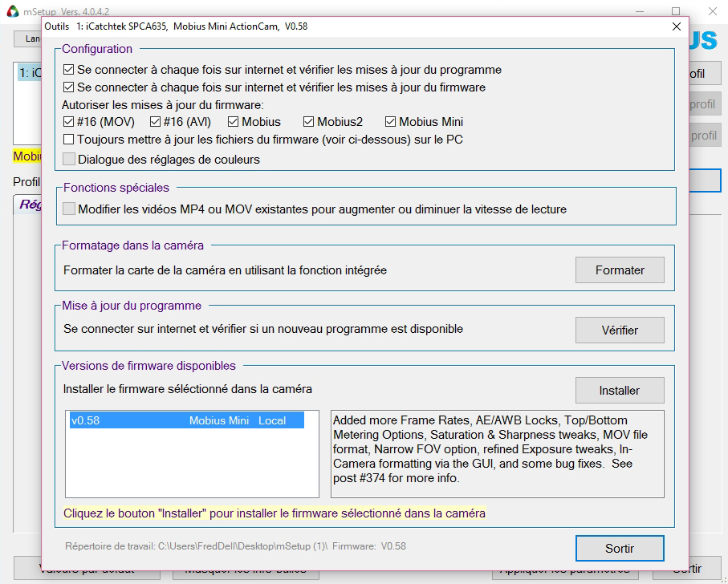Maximize the mSetup main window
The height and width of the screenshot is (584, 728).
[x=676, y=11]
